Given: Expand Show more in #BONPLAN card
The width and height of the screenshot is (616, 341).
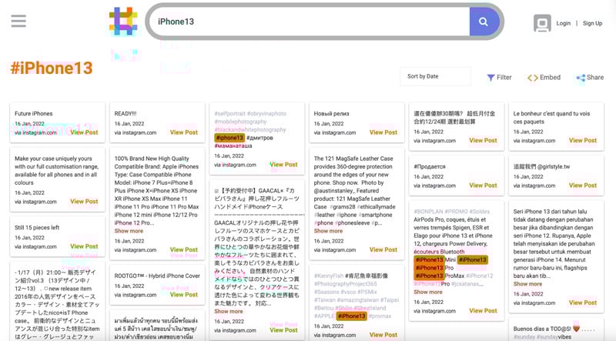Looking at the screenshot, I should tap(428, 292).
